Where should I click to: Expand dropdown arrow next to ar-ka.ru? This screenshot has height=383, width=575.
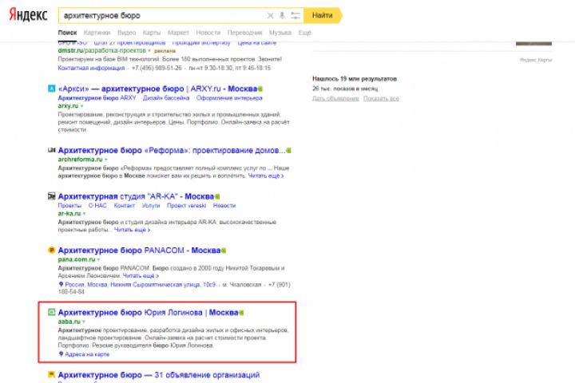85,213
